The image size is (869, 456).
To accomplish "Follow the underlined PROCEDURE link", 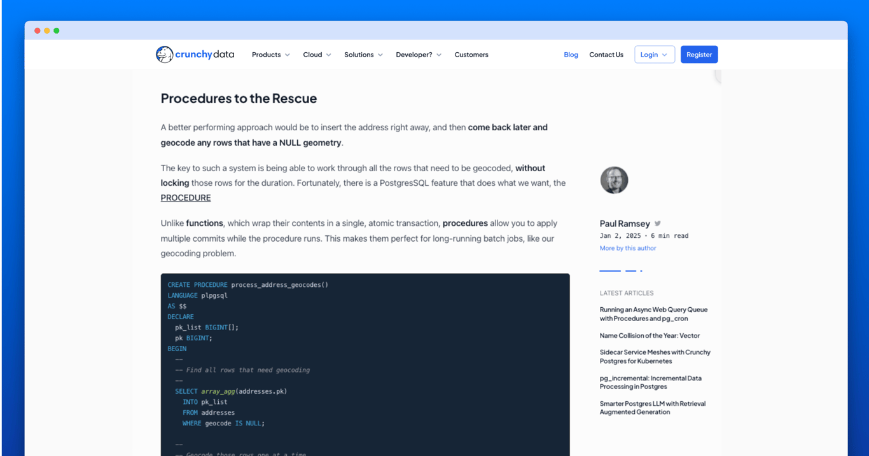I will [x=186, y=198].
